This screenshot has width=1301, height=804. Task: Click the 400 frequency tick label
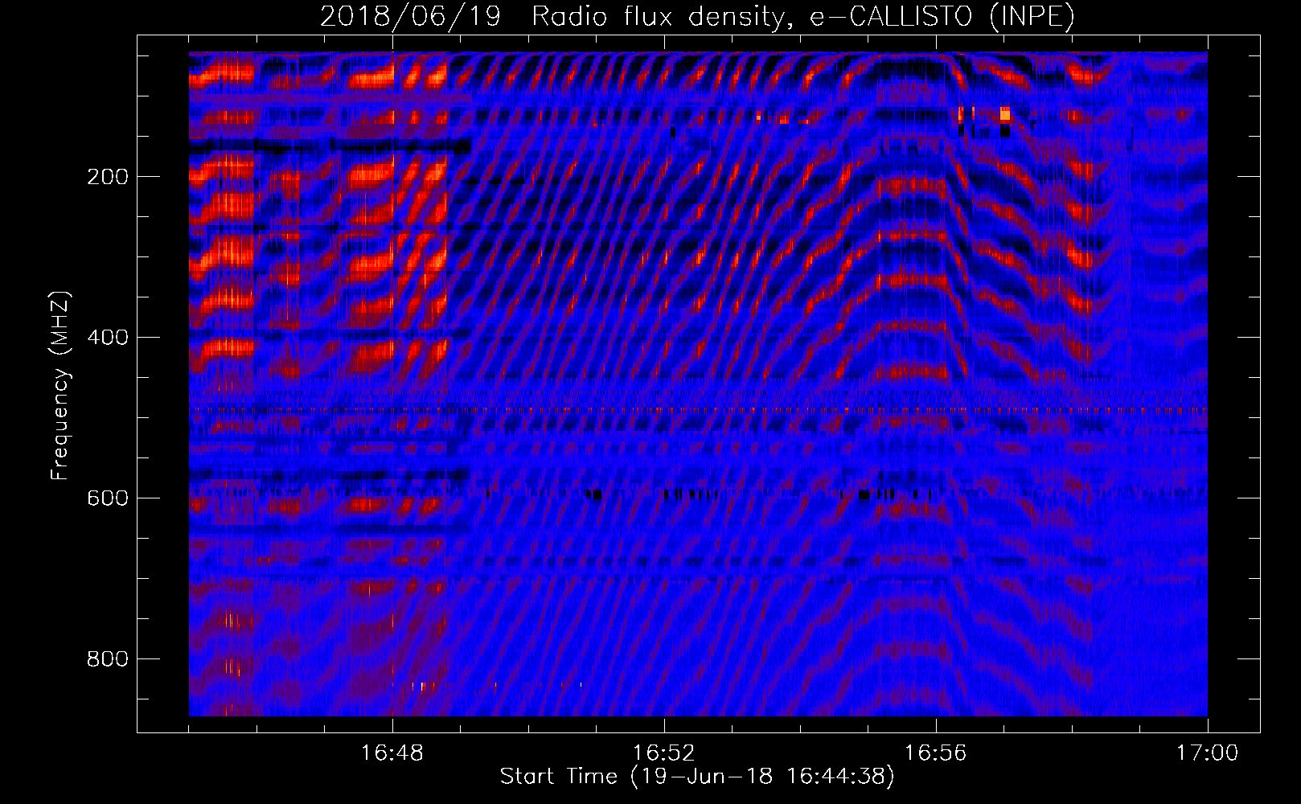pyautogui.click(x=108, y=338)
